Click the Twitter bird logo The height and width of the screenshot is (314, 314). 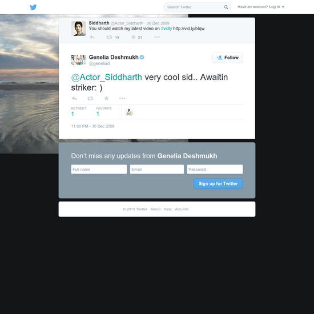tap(33, 7)
